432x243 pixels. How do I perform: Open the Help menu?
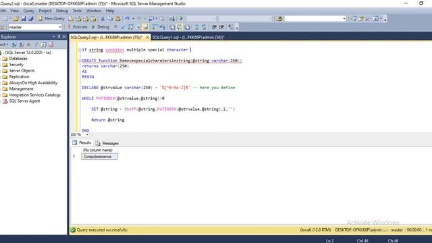pos(110,11)
